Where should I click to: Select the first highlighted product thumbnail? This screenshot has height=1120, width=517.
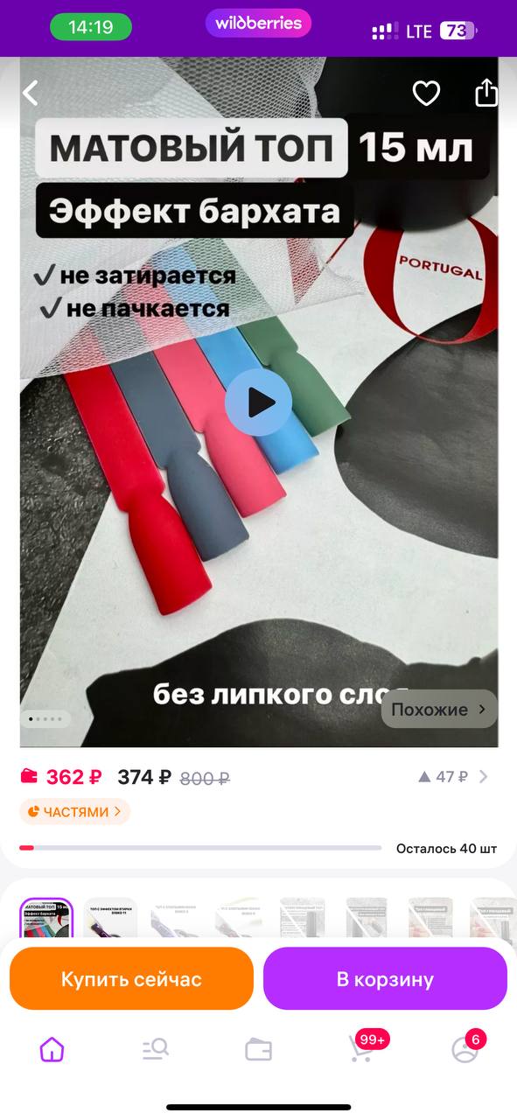pos(46,917)
